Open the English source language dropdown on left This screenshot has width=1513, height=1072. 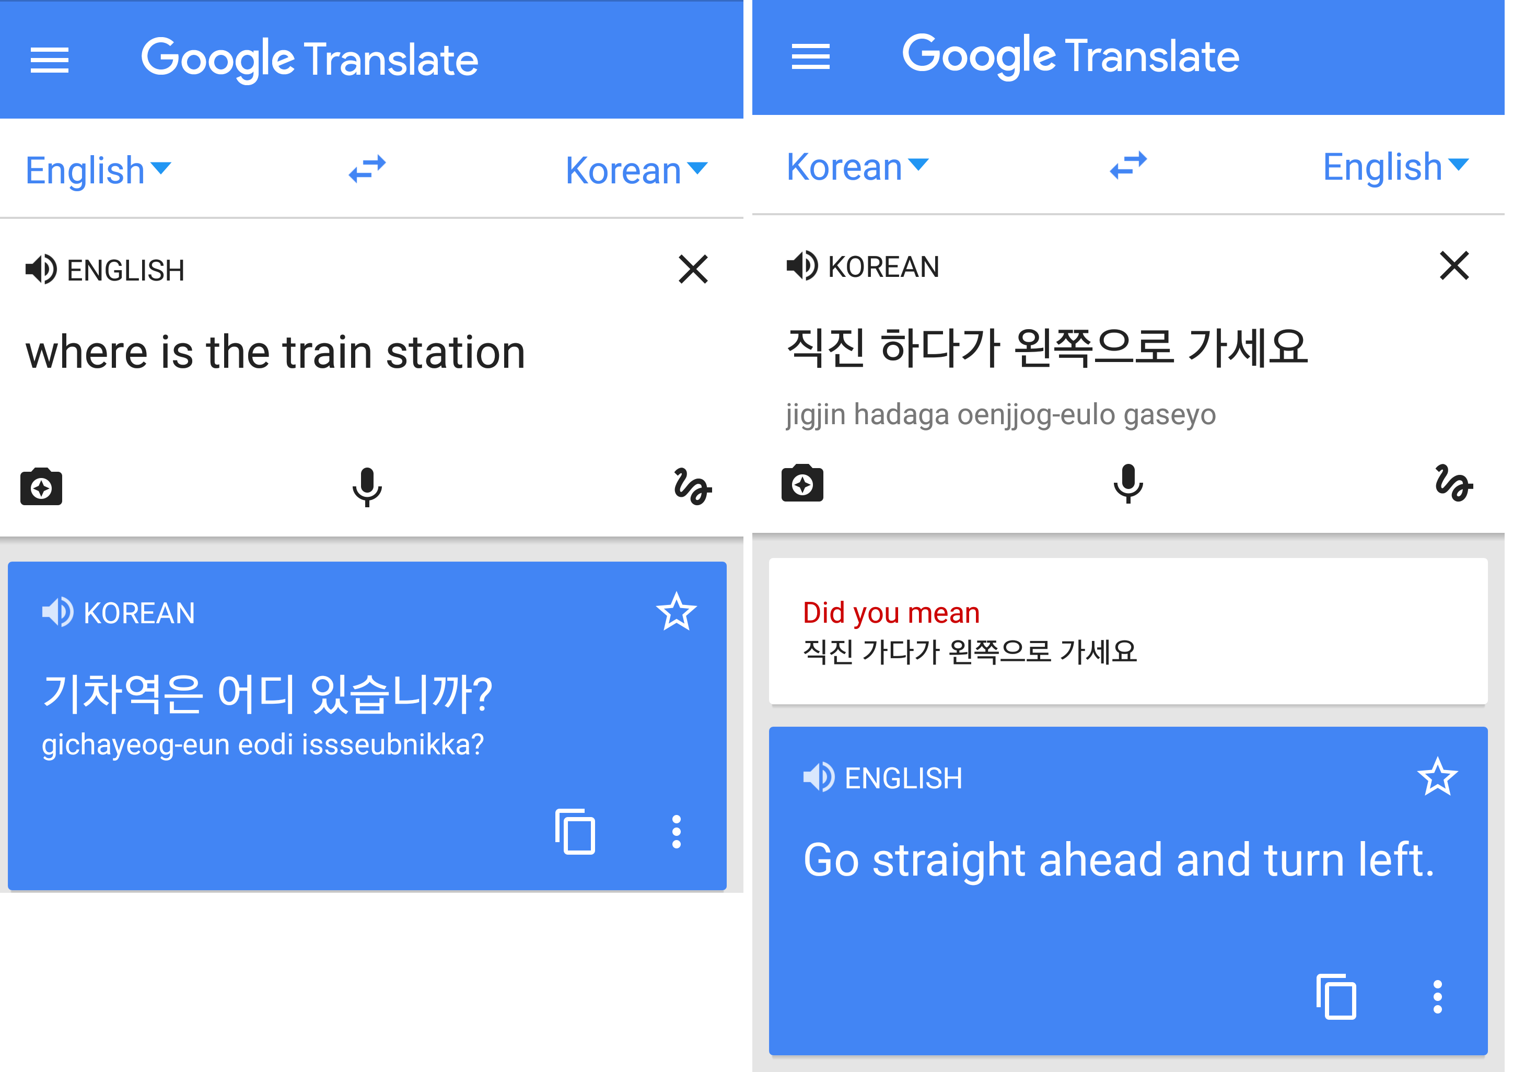(98, 170)
